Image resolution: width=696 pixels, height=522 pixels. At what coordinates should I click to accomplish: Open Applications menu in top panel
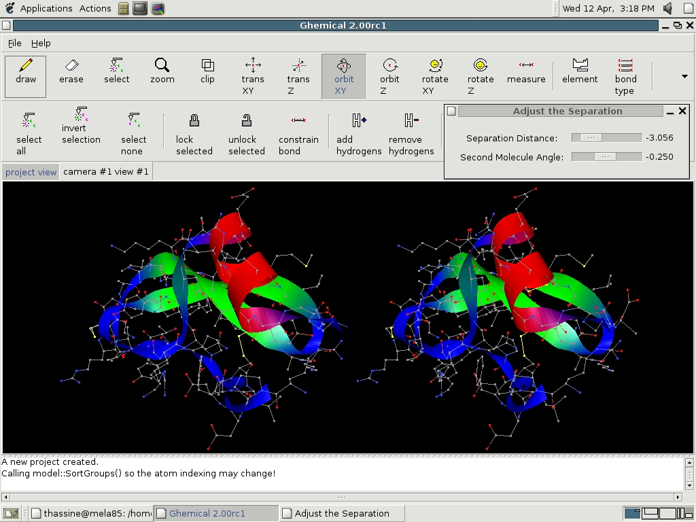tap(46, 9)
